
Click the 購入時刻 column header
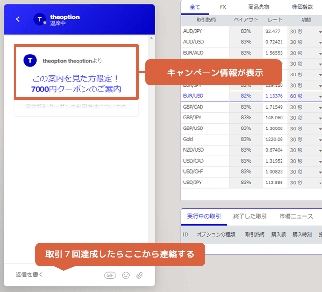(x=302, y=235)
